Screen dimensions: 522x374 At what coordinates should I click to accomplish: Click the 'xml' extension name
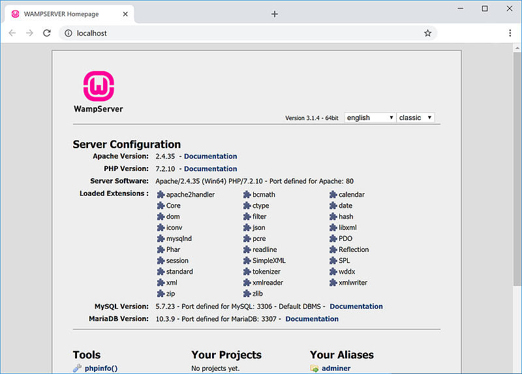click(x=172, y=283)
